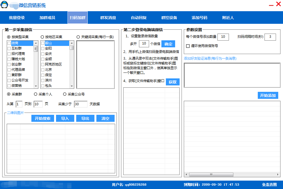Select the 采集个人 radio button
Viewport: 283px width, 189px height.
click(x=36, y=94)
